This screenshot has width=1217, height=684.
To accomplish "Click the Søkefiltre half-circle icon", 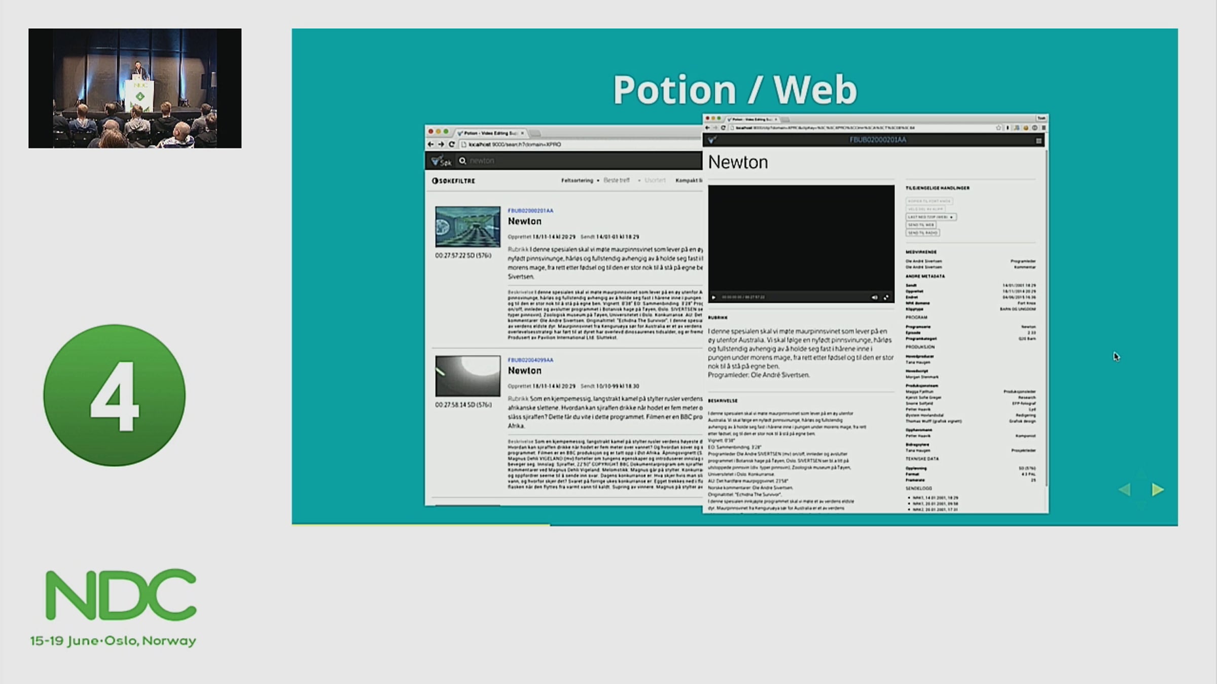I will [x=435, y=181].
